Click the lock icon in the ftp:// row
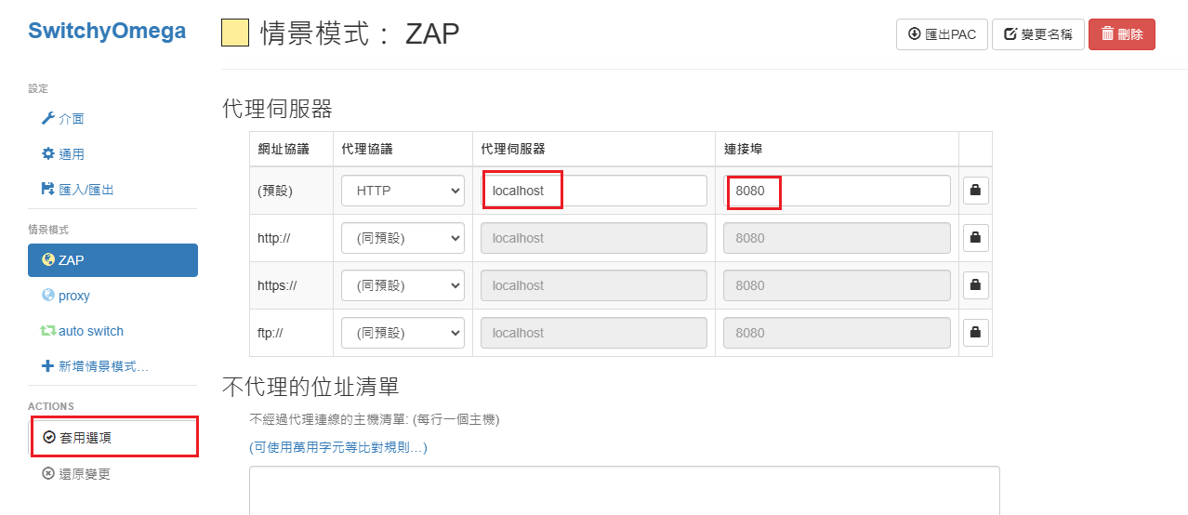 (975, 333)
